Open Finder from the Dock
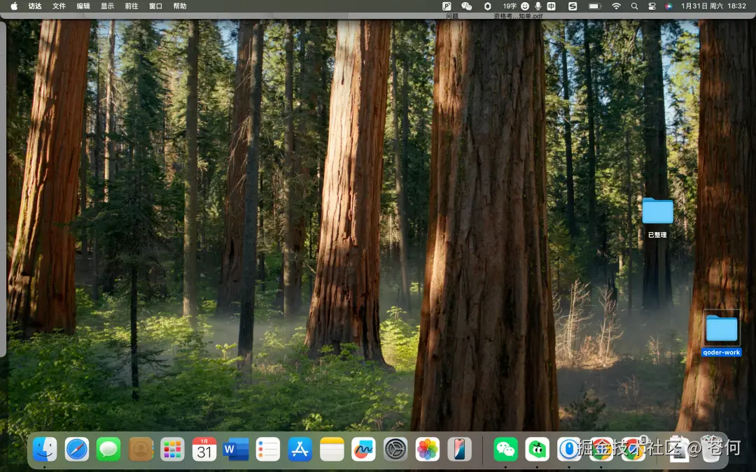The image size is (756, 472). pyautogui.click(x=45, y=449)
